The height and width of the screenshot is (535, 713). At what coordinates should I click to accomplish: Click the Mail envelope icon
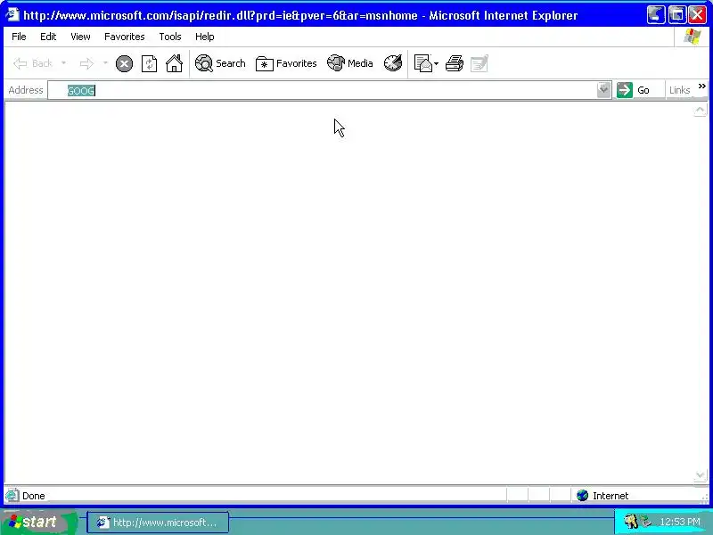[x=422, y=63]
